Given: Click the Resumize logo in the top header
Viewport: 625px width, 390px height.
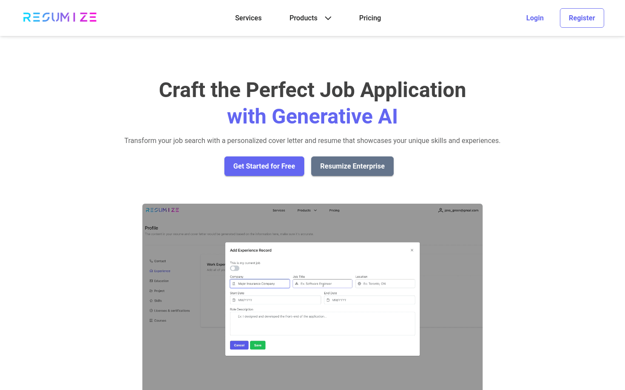Looking at the screenshot, I should click(x=60, y=17).
